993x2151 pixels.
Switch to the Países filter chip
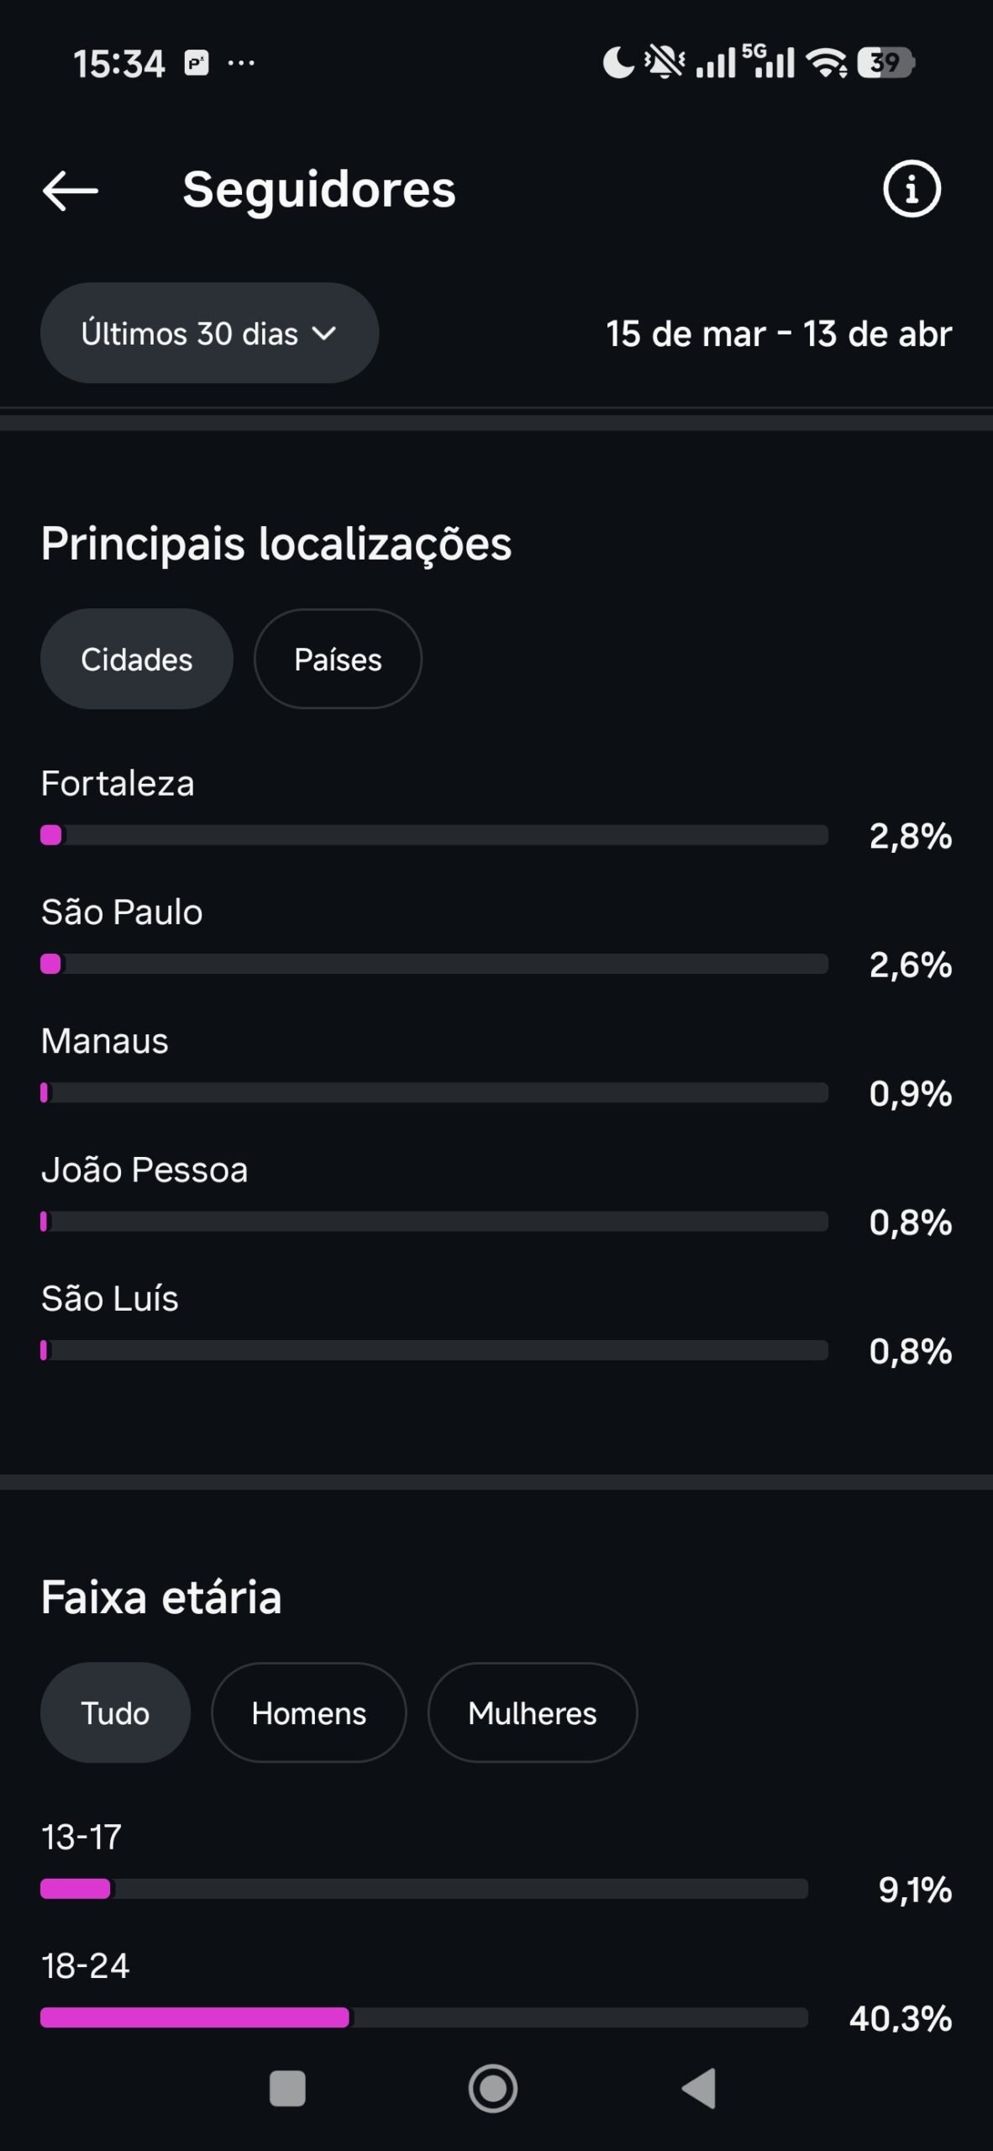[x=338, y=660]
